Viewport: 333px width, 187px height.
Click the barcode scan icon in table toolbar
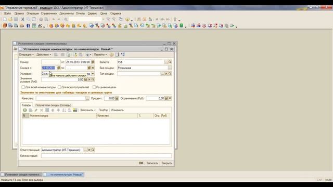point(75,110)
